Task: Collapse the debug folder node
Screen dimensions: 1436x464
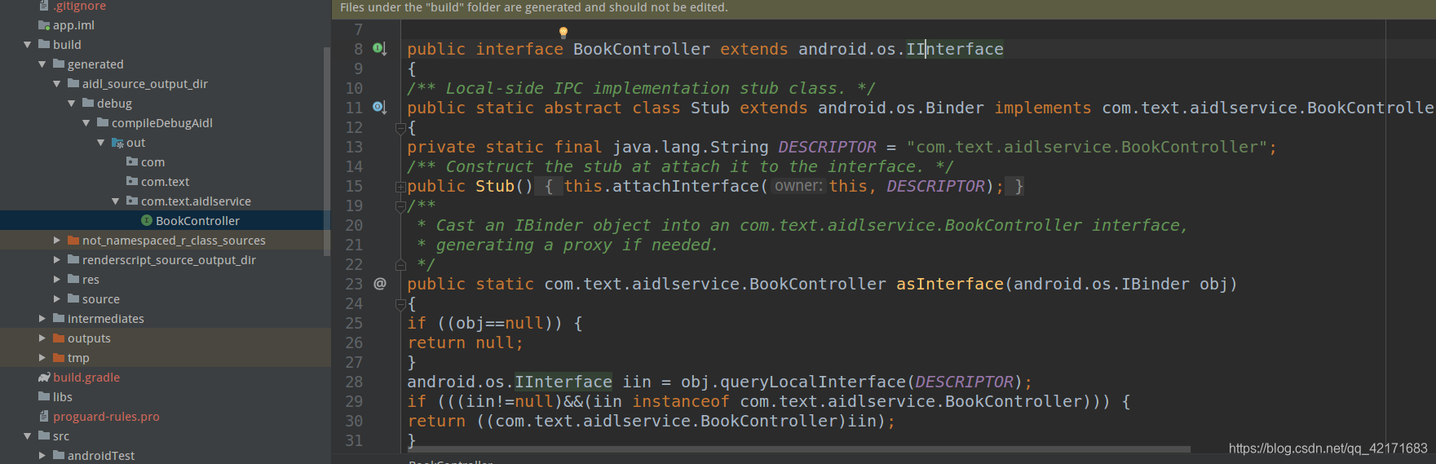Action: click(72, 104)
